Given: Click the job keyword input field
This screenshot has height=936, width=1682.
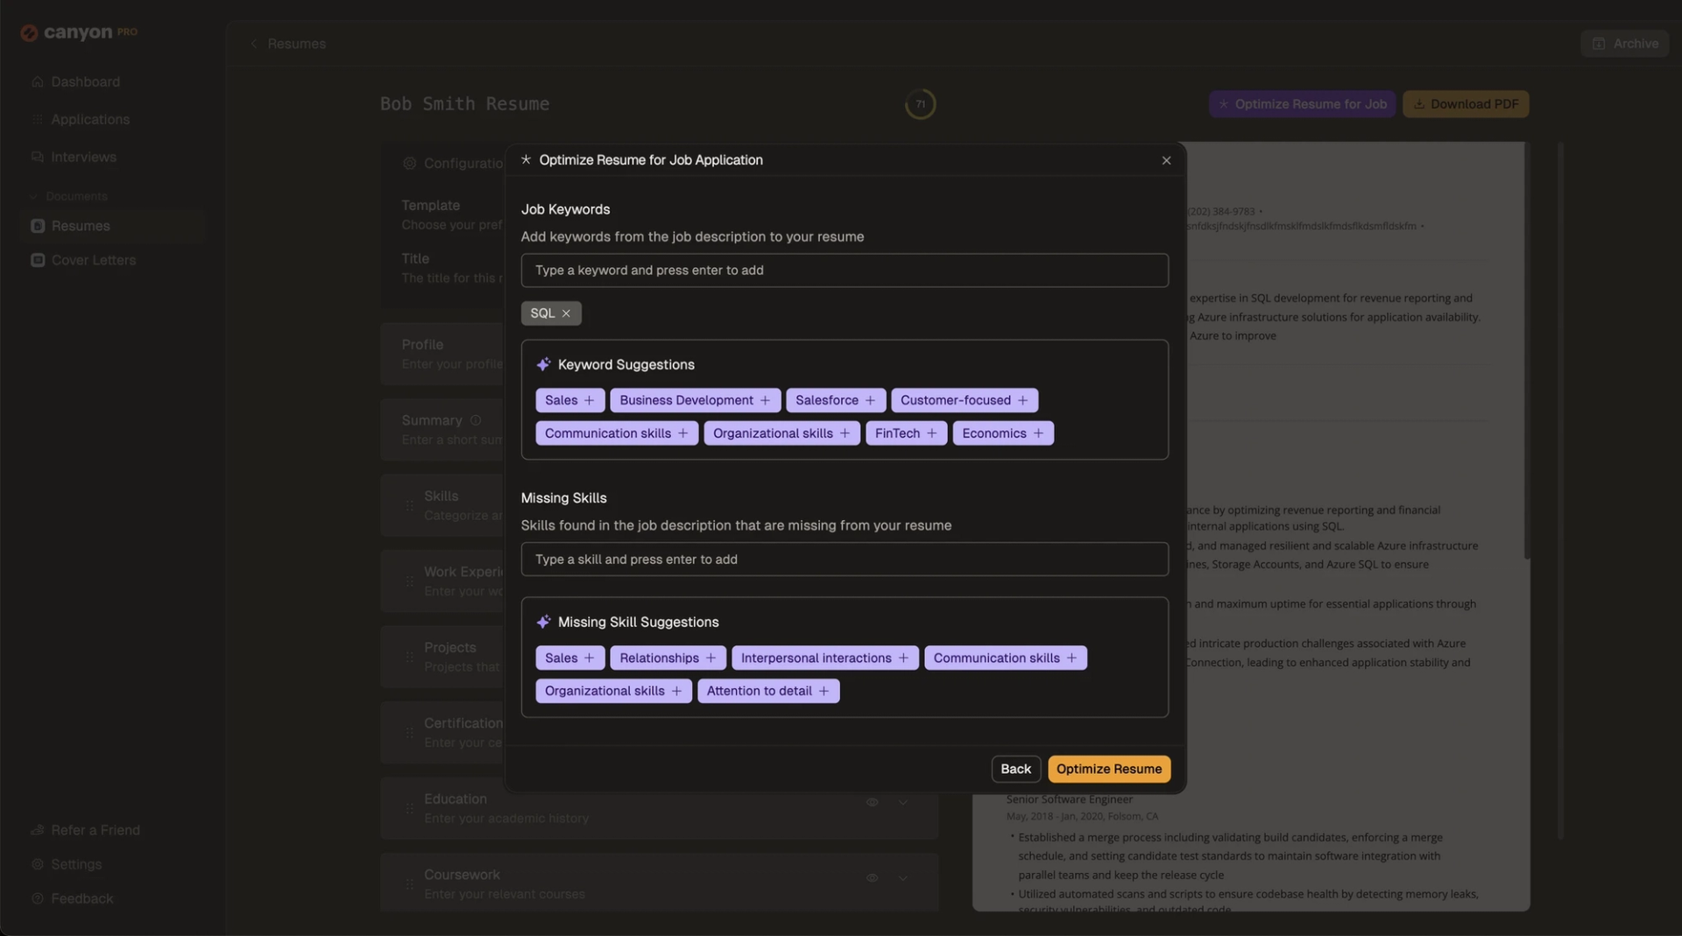Looking at the screenshot, I should pos(845,271).
